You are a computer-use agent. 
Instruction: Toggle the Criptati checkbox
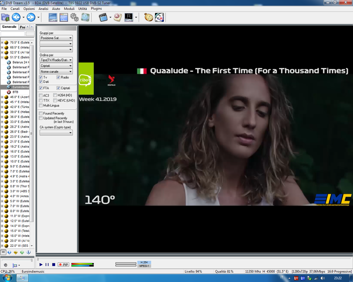58,88
